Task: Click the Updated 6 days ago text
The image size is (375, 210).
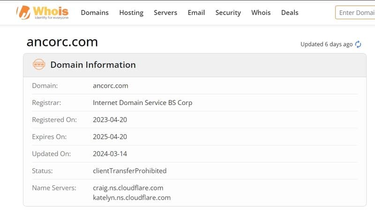Action: 326,44
